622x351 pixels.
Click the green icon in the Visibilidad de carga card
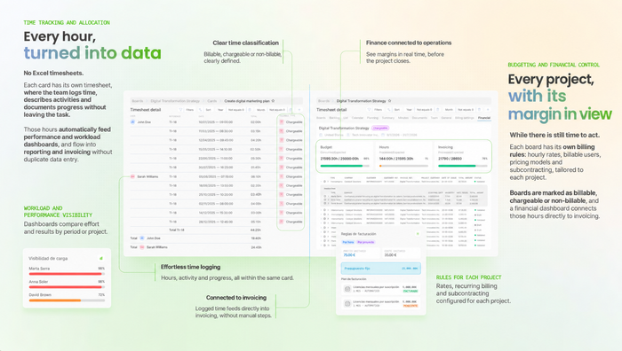pos(101,258)
